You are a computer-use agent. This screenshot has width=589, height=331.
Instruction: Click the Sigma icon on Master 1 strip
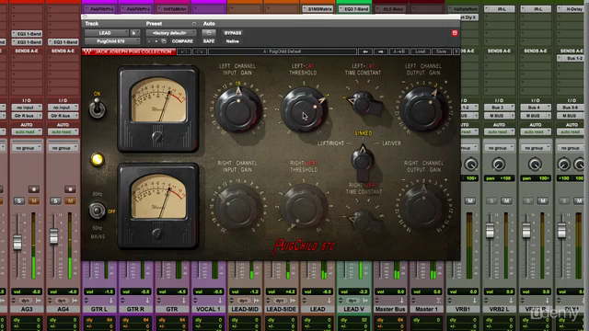coord(438,301)
